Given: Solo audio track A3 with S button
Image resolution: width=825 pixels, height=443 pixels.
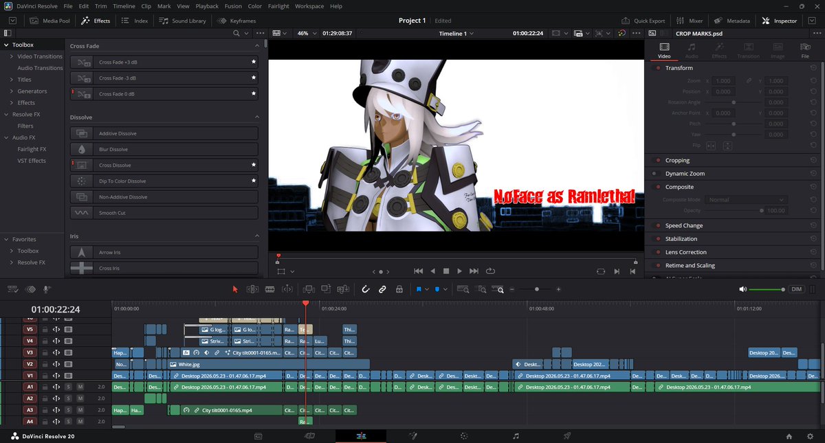Looking at the screenshot, I should pos(68,410).
